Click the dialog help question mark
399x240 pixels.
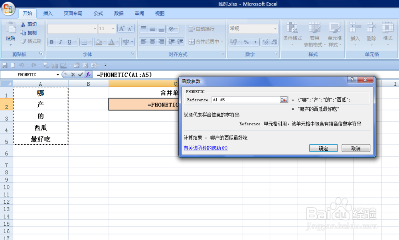pos(352,80)
